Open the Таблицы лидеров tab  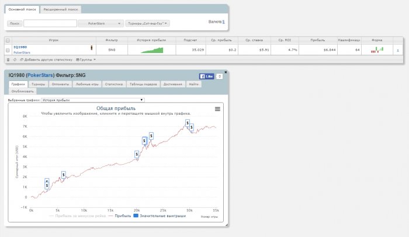(143, 84)
